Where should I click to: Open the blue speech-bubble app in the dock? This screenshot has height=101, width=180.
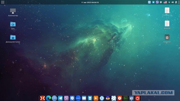coord(72,98)
